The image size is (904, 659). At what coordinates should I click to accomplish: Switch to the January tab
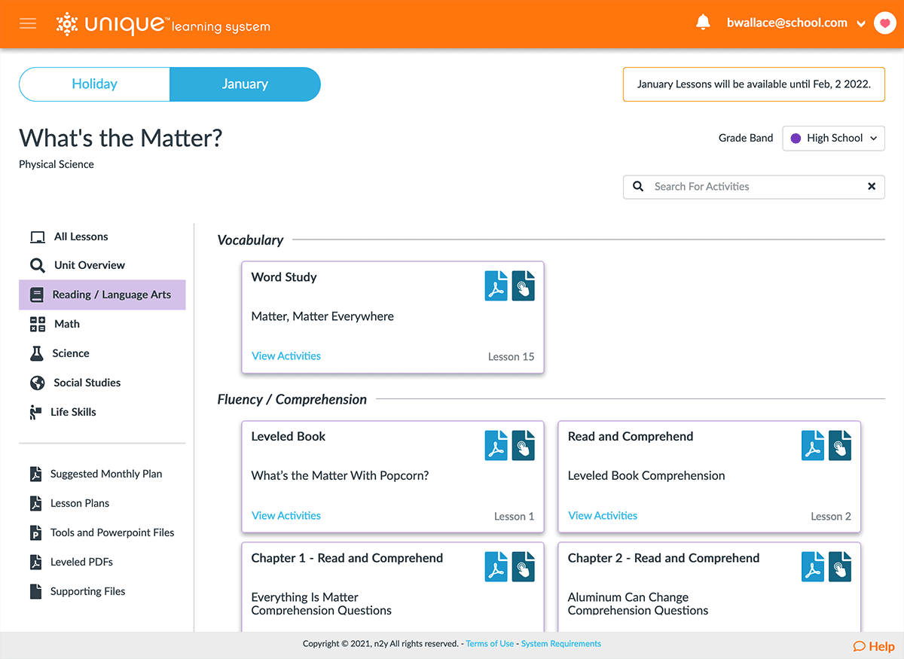pyautogui.click(x=245, y=84)
